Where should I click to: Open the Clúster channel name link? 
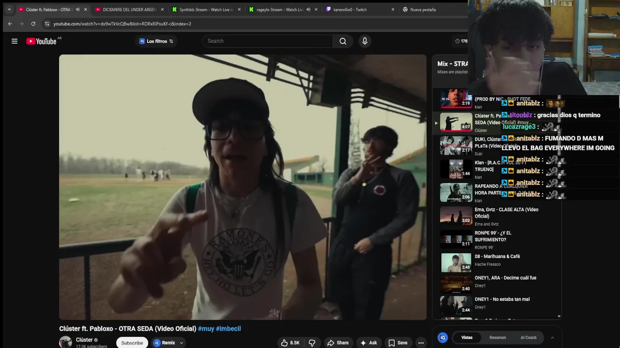[84, 340]
